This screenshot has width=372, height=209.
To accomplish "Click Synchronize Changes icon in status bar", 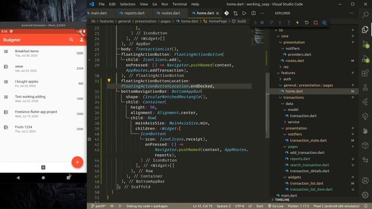I will pyautogui.click(x=112, y=206).
